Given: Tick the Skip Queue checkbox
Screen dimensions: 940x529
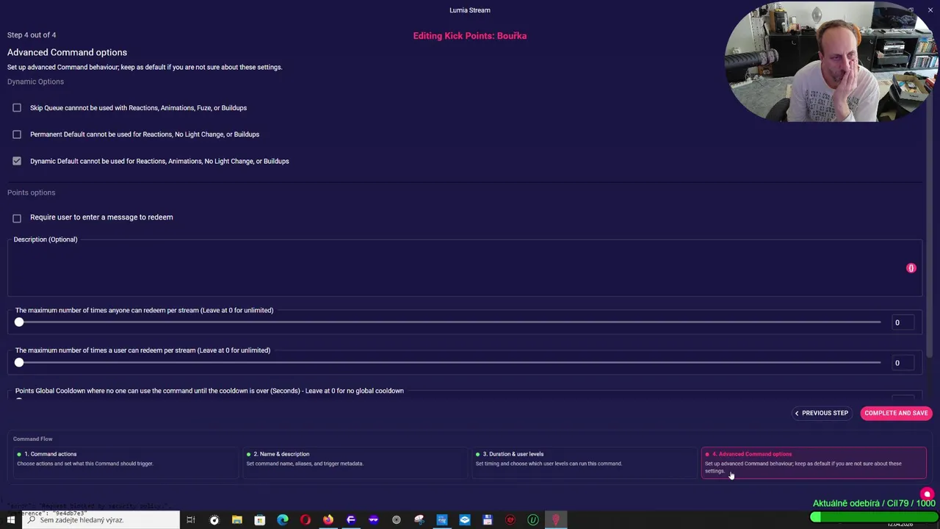Looking at the screenshot, I should tap(17, 108).
